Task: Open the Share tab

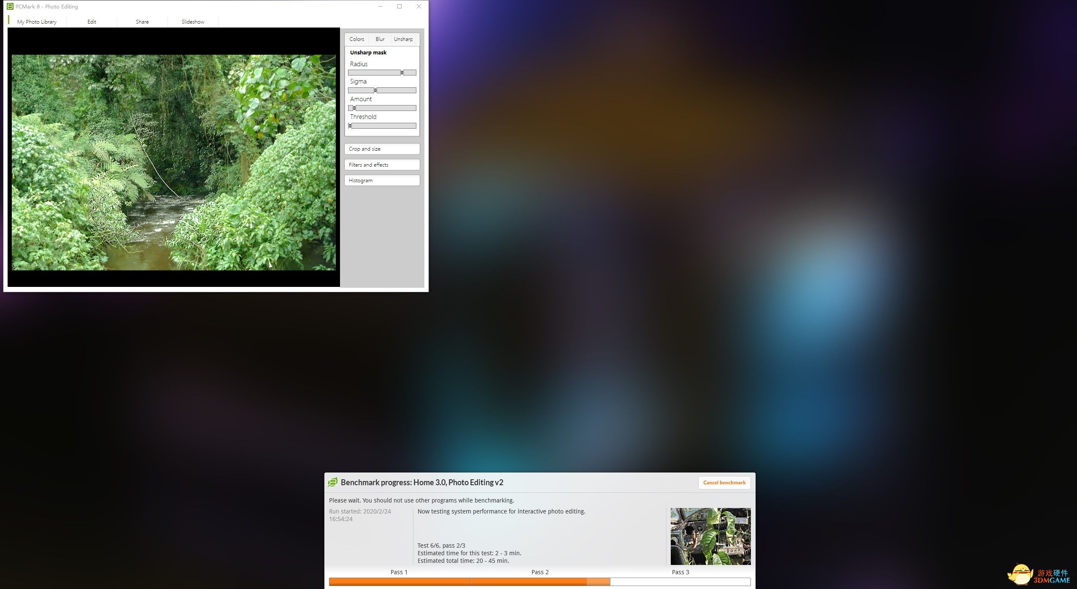Action: coord(142,22)
